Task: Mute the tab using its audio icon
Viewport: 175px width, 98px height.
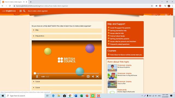Action: point(24,2)
